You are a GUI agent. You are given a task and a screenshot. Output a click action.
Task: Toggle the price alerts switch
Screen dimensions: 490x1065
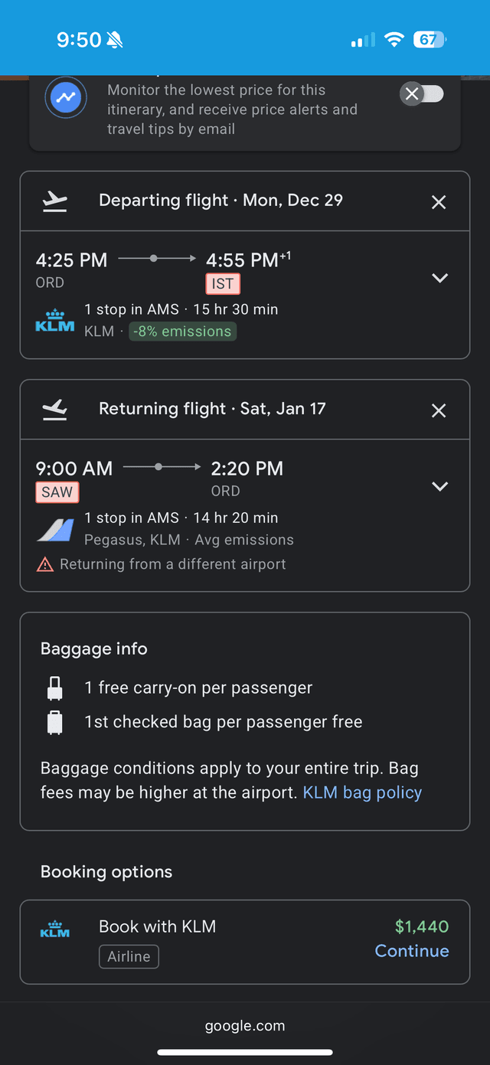coord(422,94)
